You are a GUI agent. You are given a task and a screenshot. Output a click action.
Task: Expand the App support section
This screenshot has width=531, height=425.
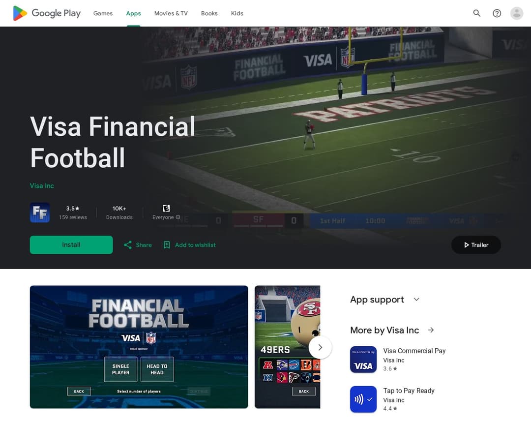point(416,299)
